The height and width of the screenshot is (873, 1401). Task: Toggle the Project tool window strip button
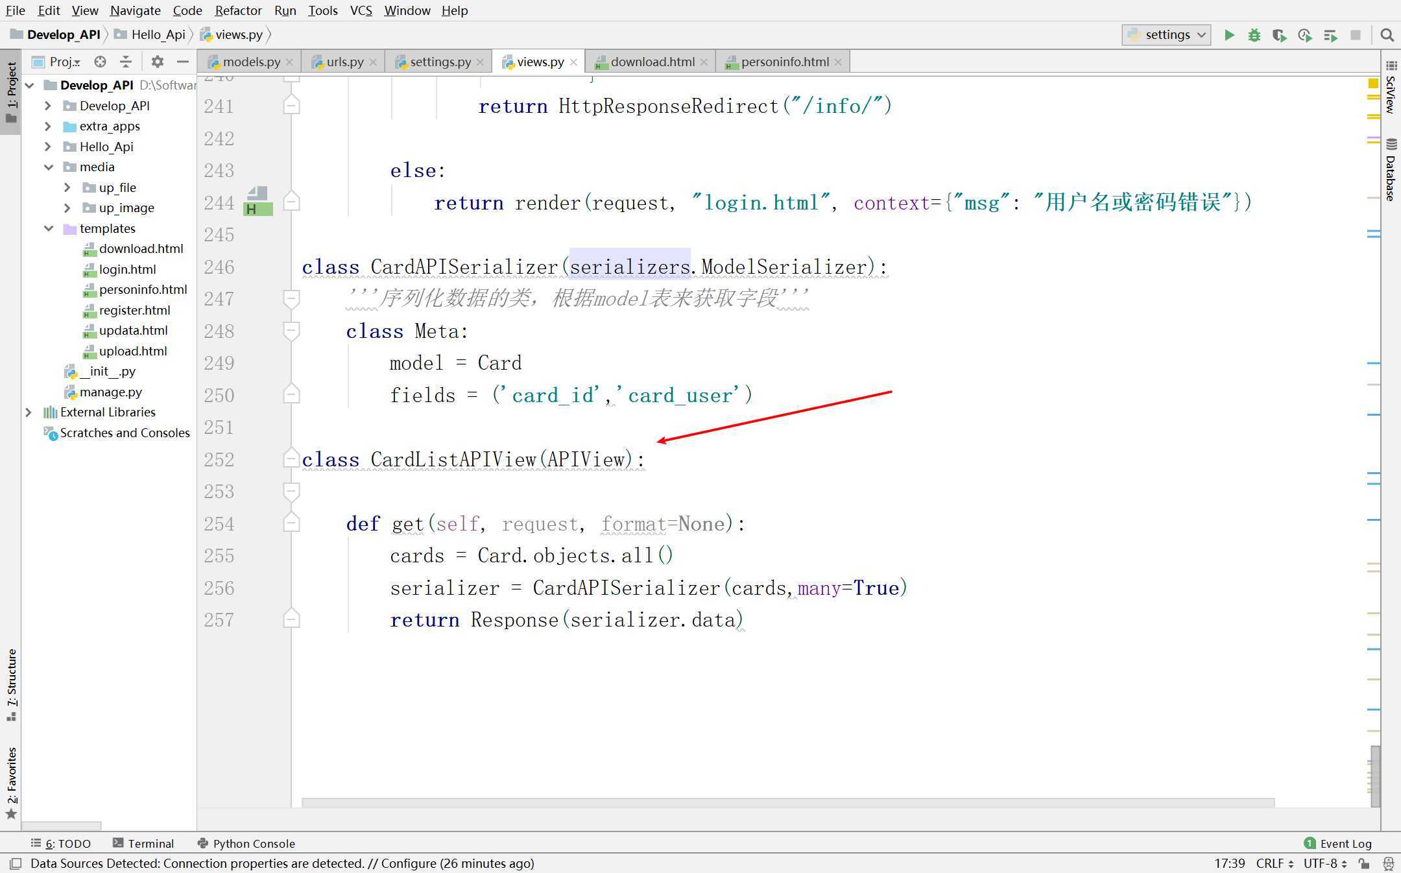click(11, 92)
